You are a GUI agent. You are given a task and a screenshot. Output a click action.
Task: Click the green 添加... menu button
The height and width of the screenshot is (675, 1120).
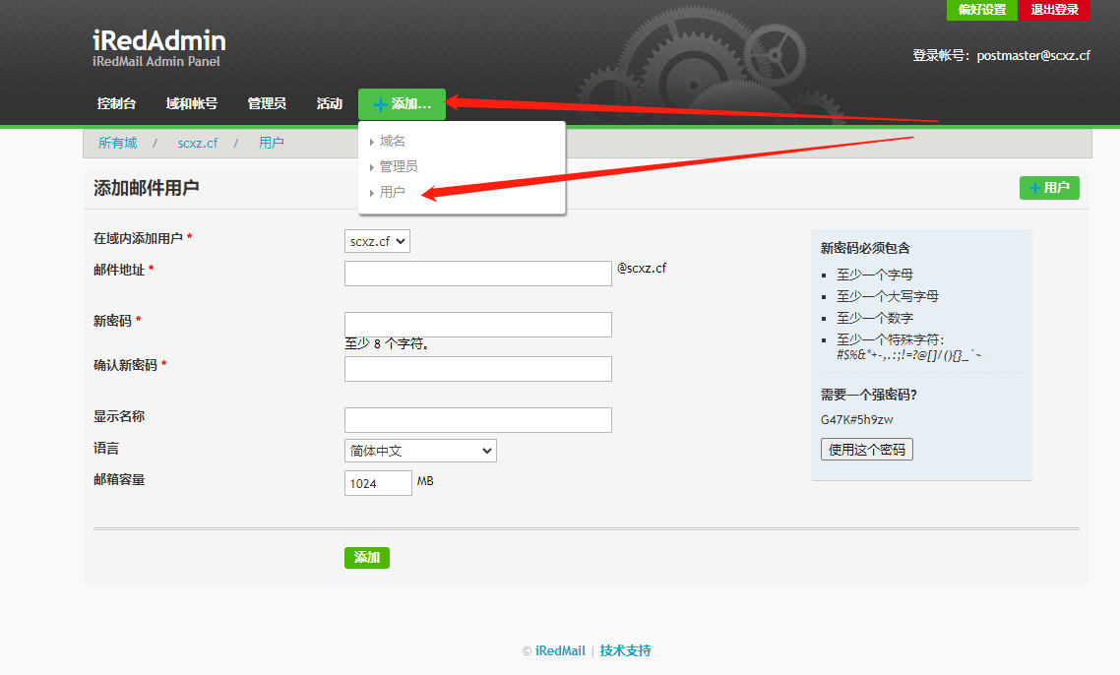[402, 104]
